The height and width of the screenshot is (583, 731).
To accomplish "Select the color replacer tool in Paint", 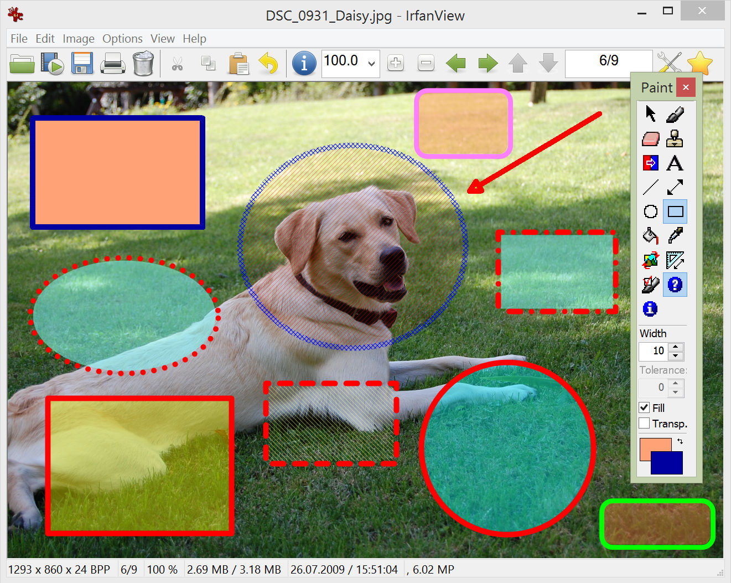I will pyautogui.click(x=651, y=163).
